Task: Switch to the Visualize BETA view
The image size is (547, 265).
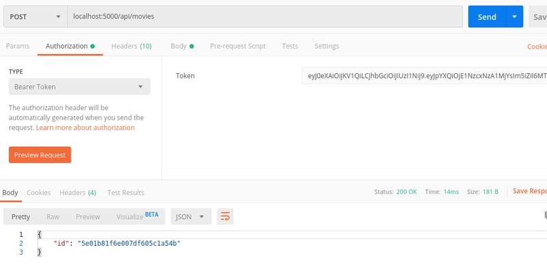Action: (137, 216)
